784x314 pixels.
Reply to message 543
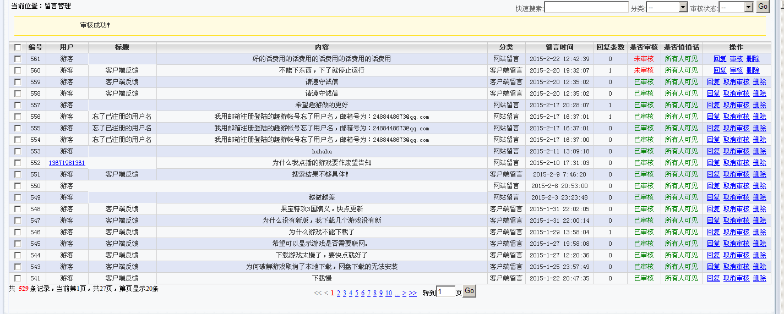[x=713, y=267]
